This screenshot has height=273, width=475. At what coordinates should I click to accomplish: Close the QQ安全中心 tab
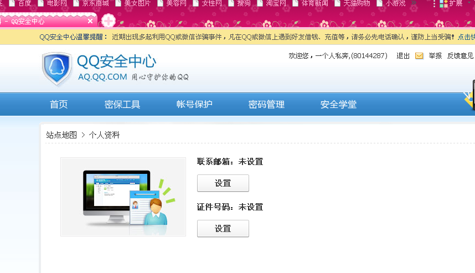click(x=90, y=21)
